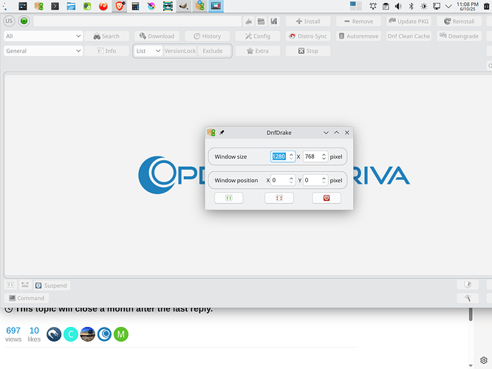Click the second icon left of Suspend
The width and height of the screenshot is (492, 369).
pyautogui.click(x=25, y=285)
